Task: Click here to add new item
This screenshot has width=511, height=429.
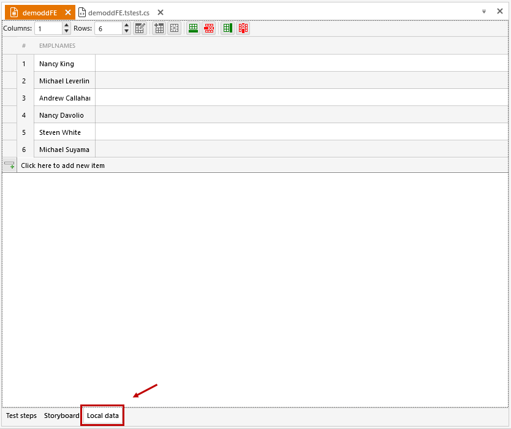Action: [63, 165]
